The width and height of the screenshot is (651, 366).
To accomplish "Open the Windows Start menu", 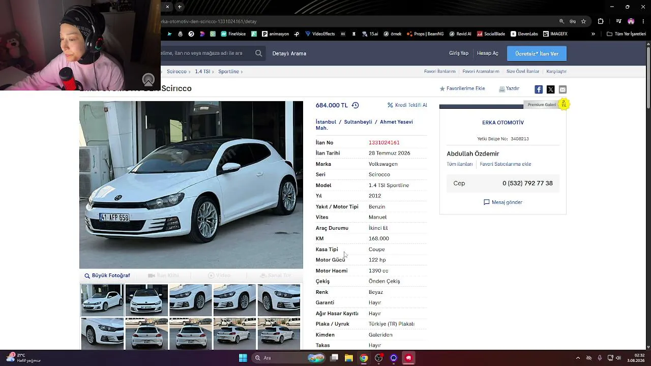I will coord(243,358).
